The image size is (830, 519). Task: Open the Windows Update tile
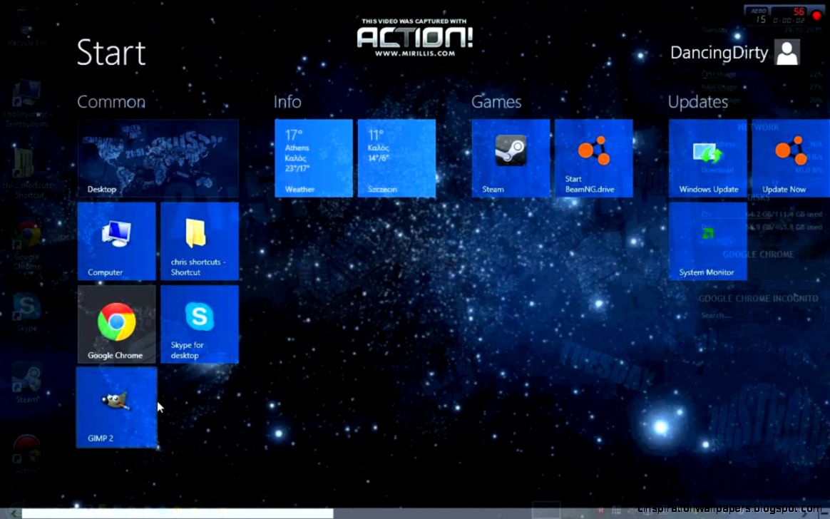pos(707,157)
